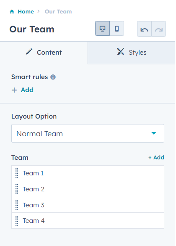Click the Team 3 drag handle
Image resolution: width=176 pixels, height=246 pixels.
pyautogui.click(x=17, y=205)
